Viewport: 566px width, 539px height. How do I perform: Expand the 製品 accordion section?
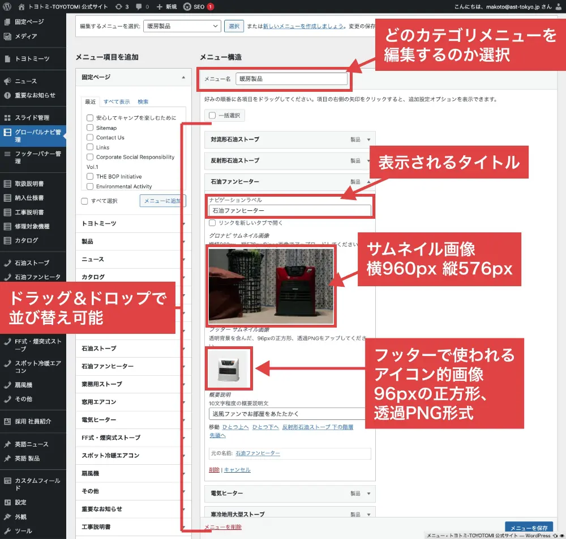[133, 241]
